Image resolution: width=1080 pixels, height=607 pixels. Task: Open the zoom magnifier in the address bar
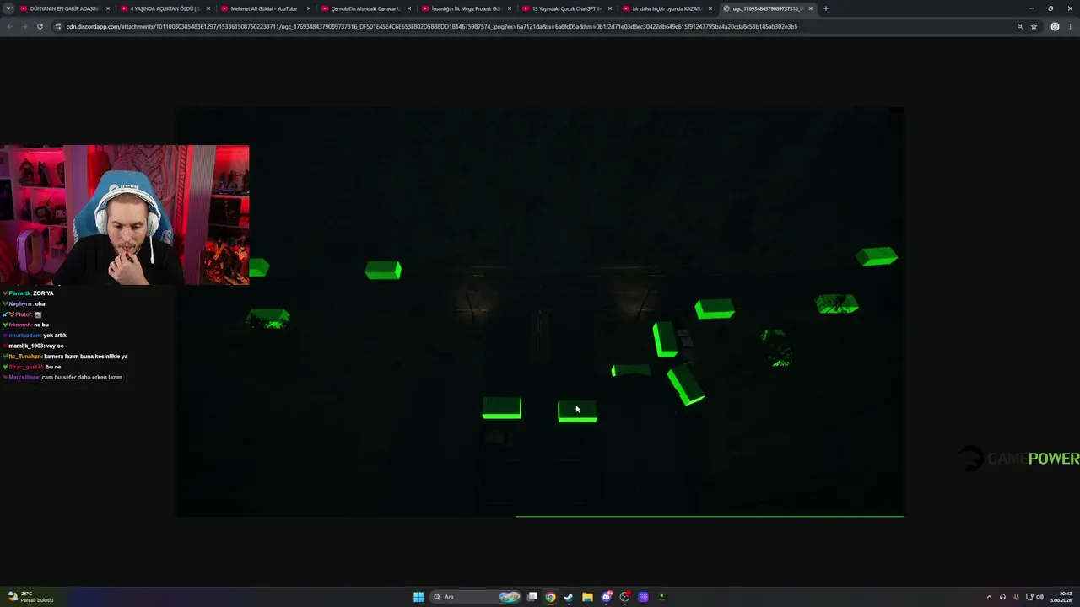point(1020,26)
